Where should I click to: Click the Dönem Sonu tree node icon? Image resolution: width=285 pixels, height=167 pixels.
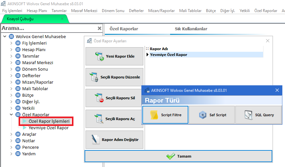tap(18, 69)
